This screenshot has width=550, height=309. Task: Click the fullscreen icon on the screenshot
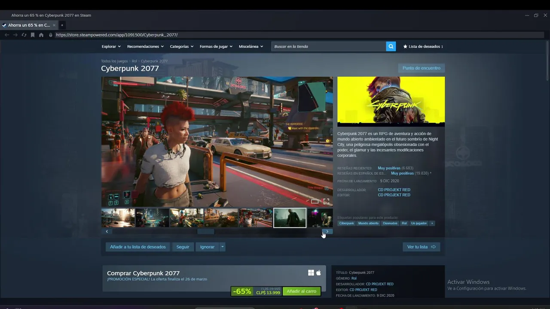coord(326,201)
